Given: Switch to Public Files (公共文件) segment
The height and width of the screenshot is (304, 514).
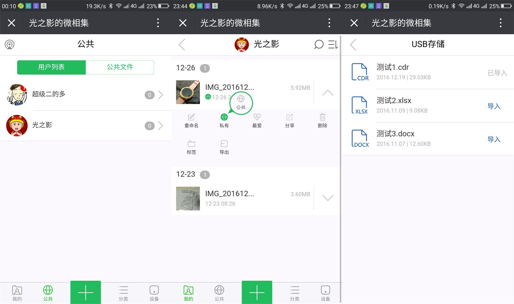Looking at the screenshot, I should click(120, 67).
